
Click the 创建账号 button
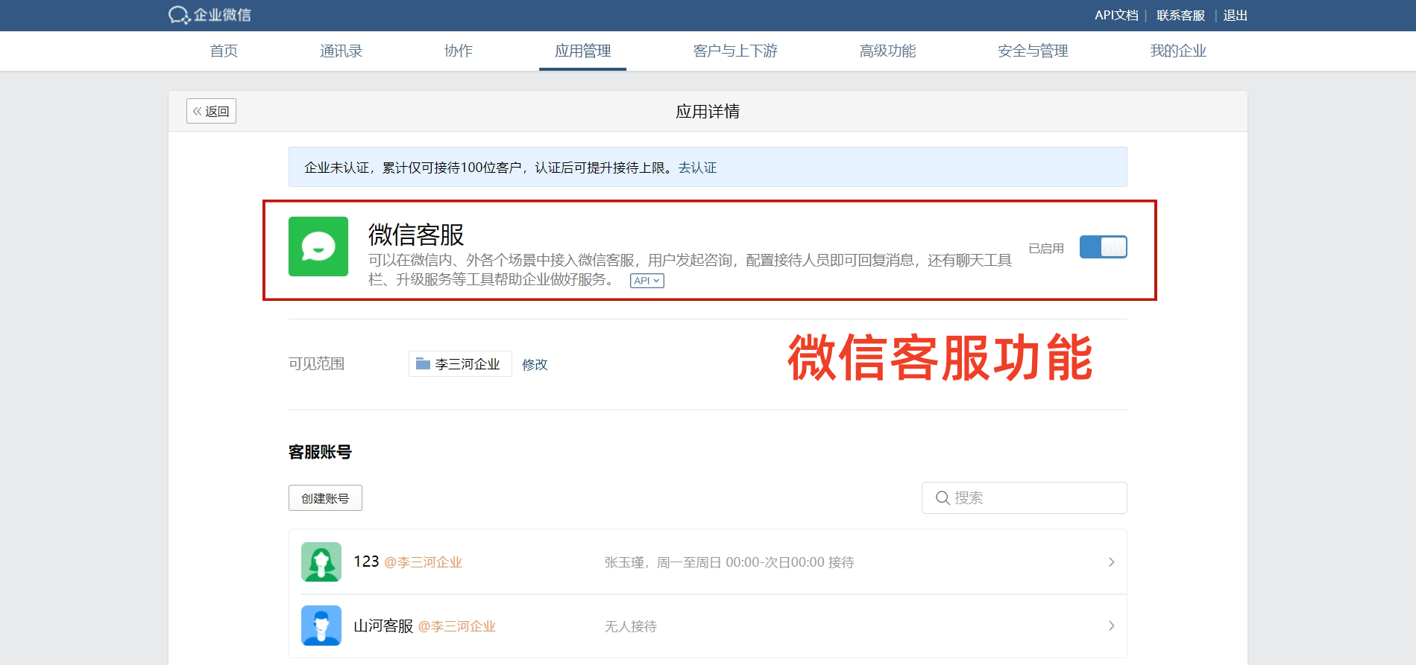[x=325, y=498]
